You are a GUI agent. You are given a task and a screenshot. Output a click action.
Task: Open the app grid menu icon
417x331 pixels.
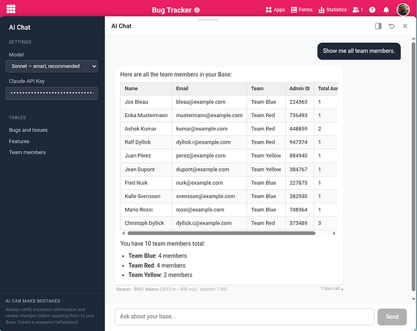point(11,9)
